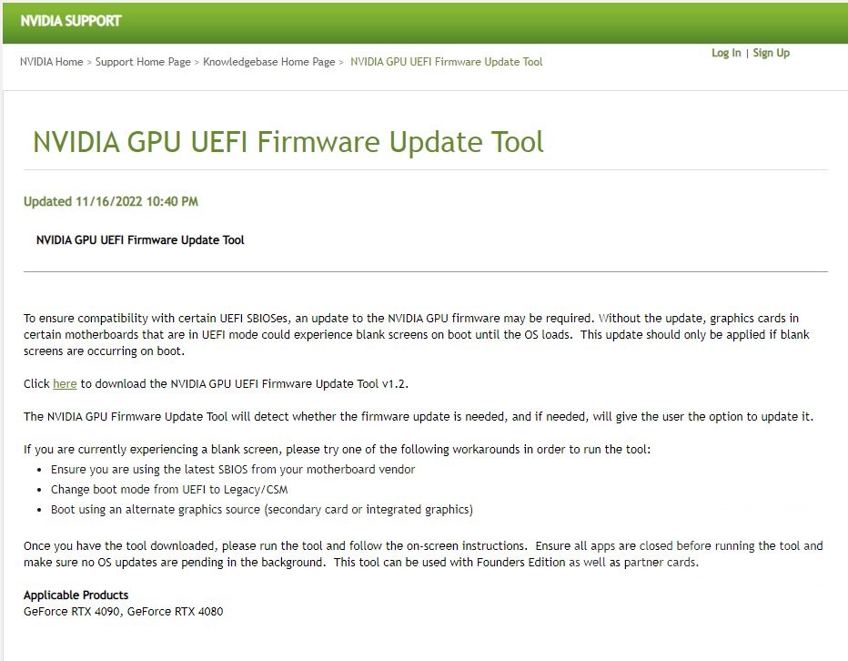Click the 'Boot using an alternate graphics source' bullet

point(262,510)
